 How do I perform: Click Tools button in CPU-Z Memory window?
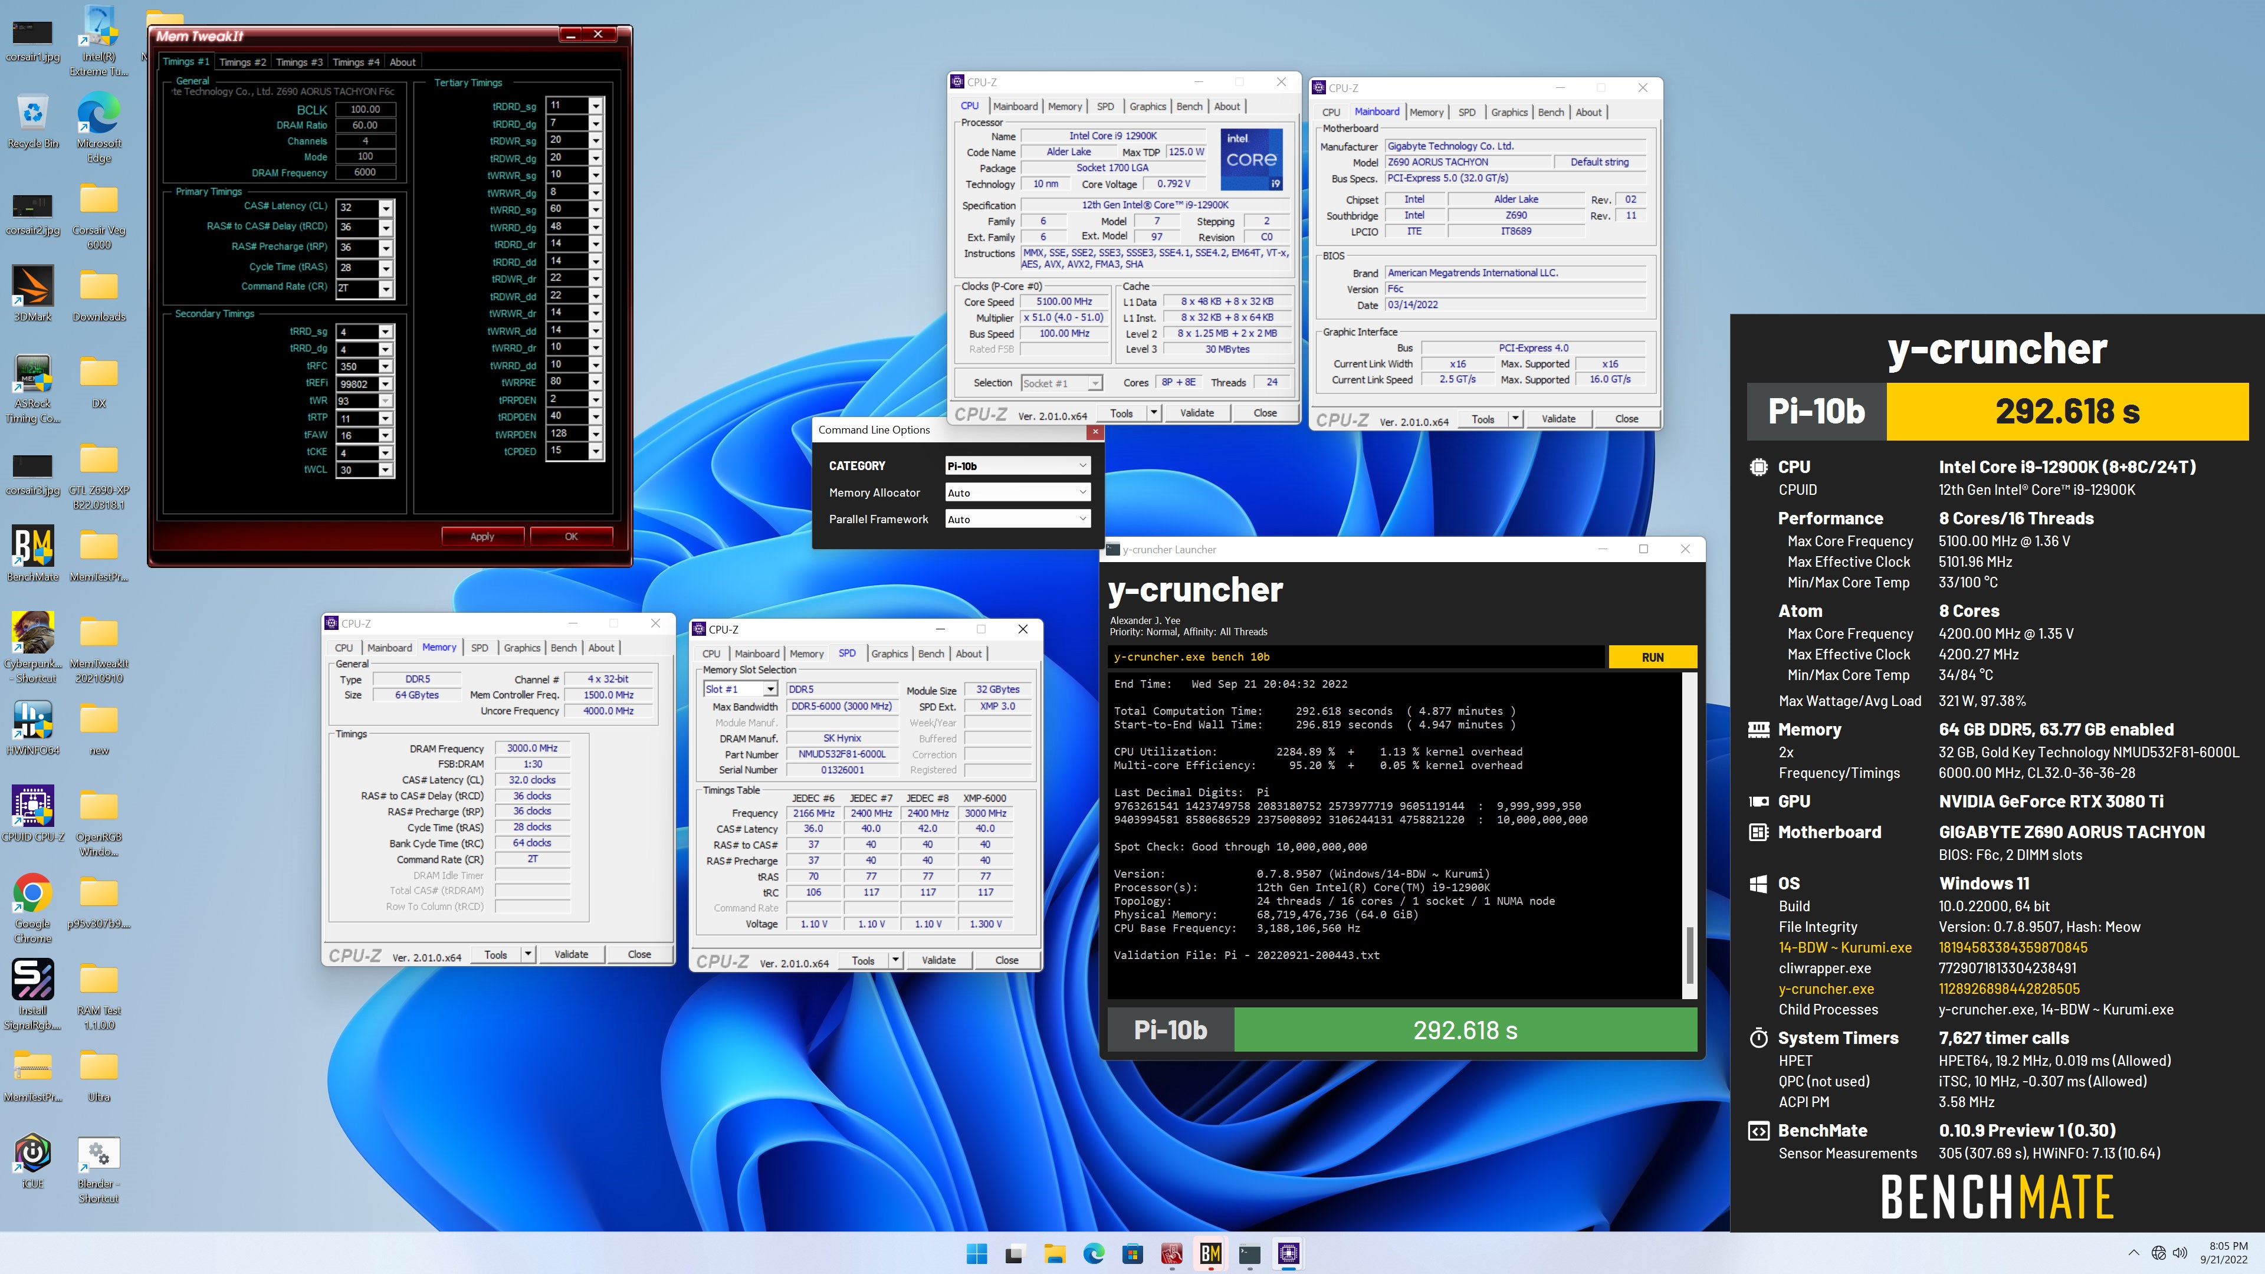495,955
